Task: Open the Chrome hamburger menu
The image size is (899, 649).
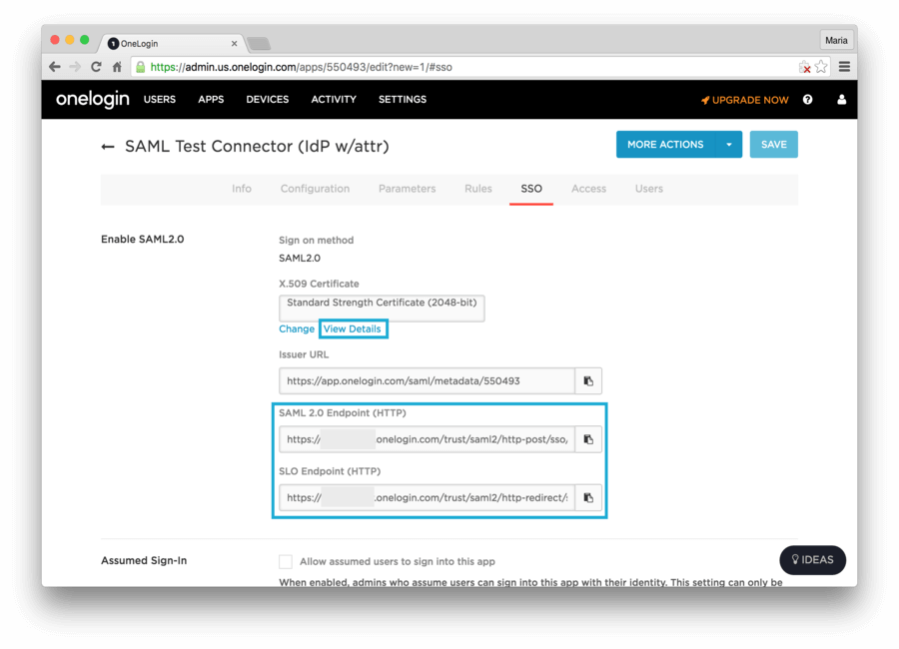Action: pyautogui.click(x=844, y=67)
